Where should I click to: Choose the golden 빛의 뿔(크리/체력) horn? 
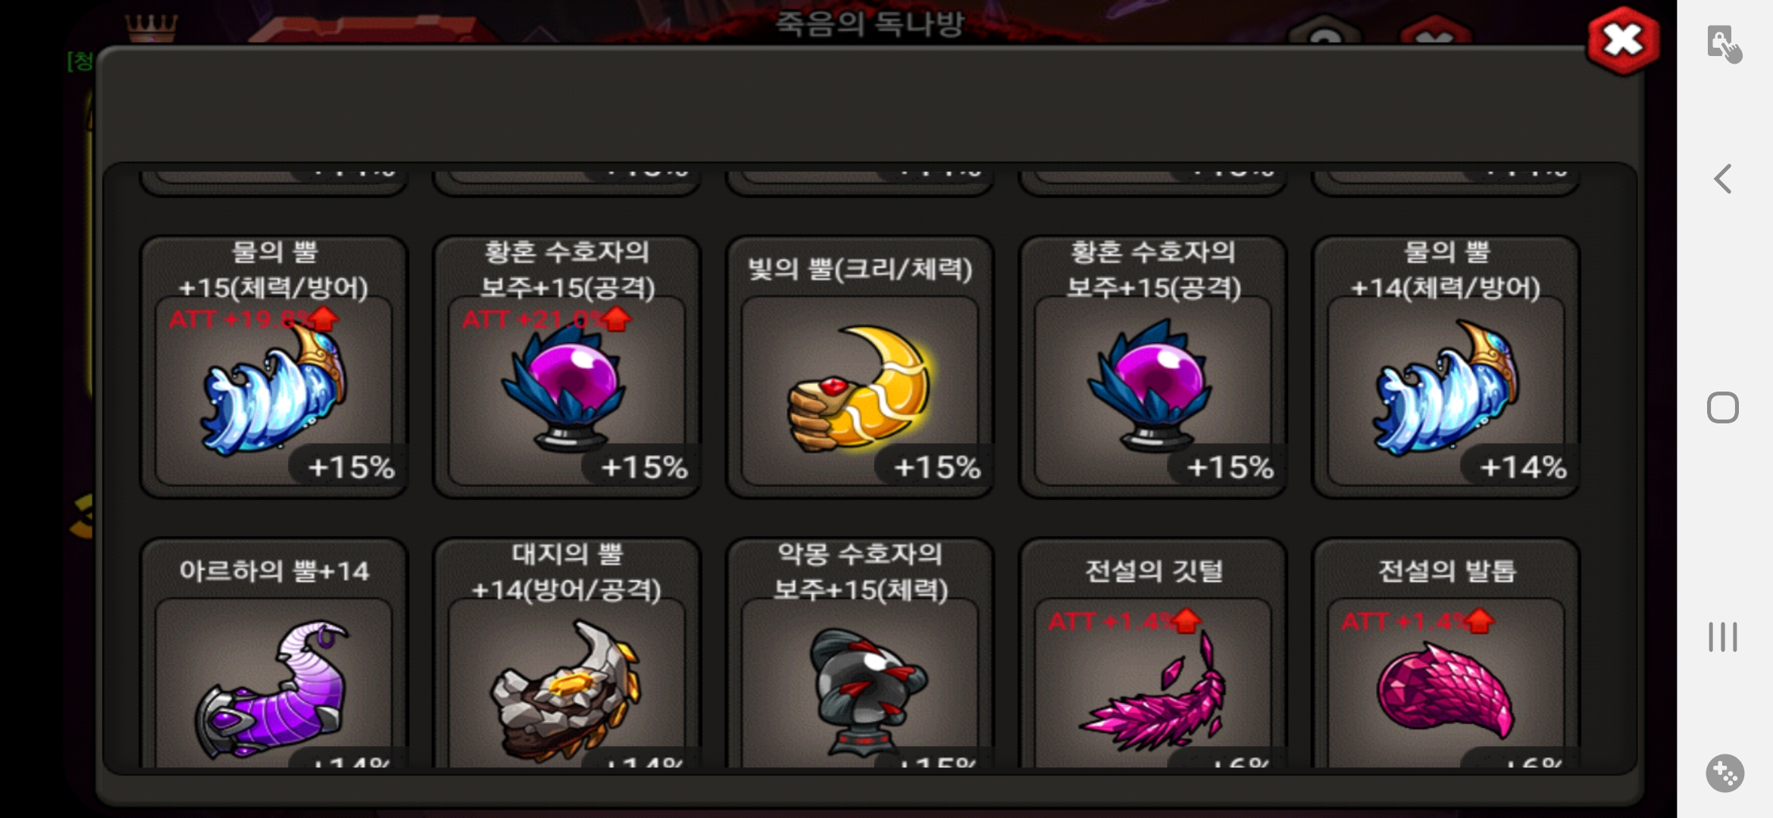[860, 367]
